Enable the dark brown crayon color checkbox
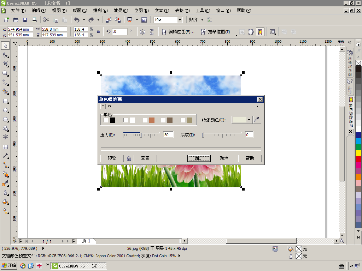362x271 pixels. 163,120
